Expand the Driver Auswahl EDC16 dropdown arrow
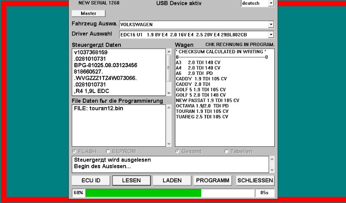 click(271, 35)
